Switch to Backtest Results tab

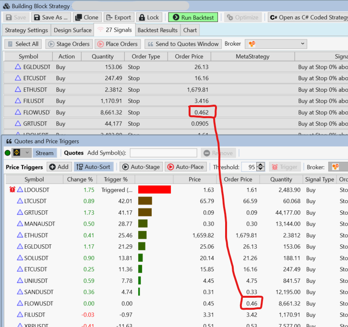[157, 30]
